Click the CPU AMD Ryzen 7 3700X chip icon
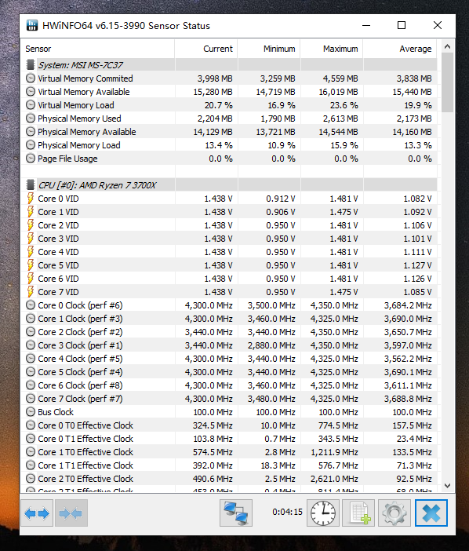 pos(31,185)
